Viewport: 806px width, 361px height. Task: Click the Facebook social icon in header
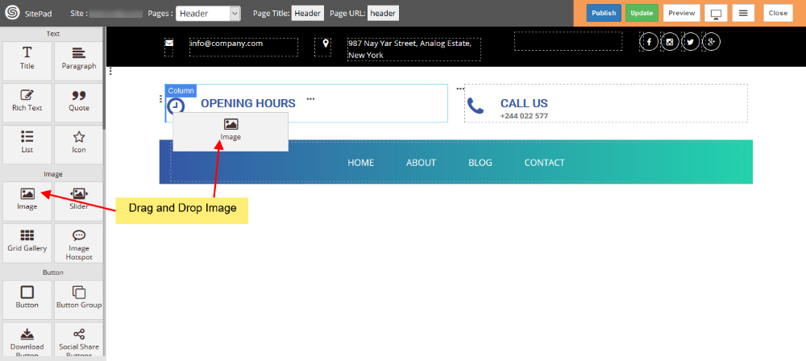point(649,42)
